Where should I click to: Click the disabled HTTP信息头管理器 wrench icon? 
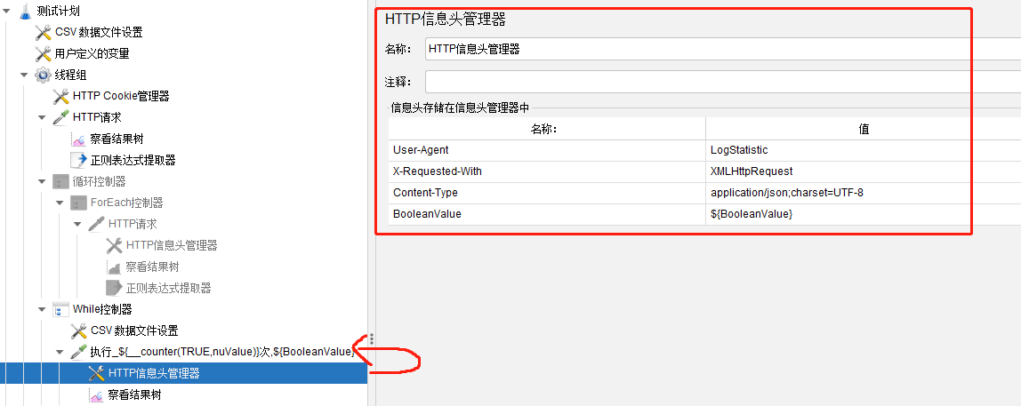[115, 245]
